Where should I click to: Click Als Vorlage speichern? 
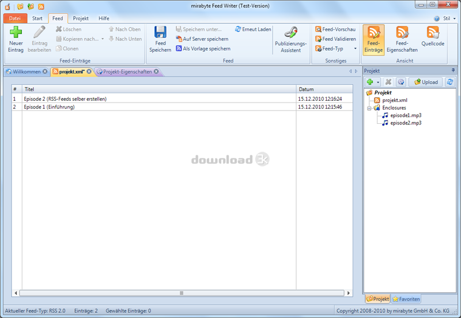[203, 48]
